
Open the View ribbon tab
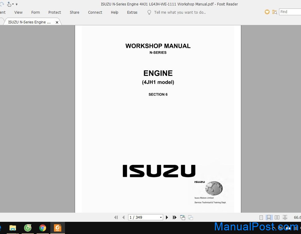18,12
